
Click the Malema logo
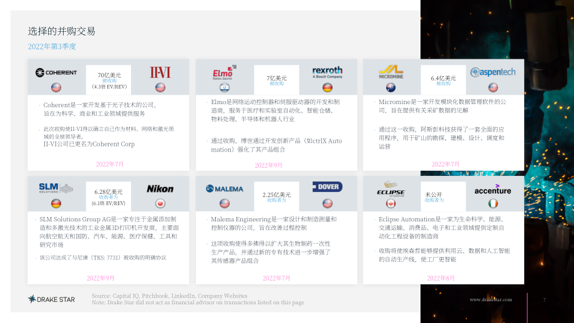tap(225, 189)
